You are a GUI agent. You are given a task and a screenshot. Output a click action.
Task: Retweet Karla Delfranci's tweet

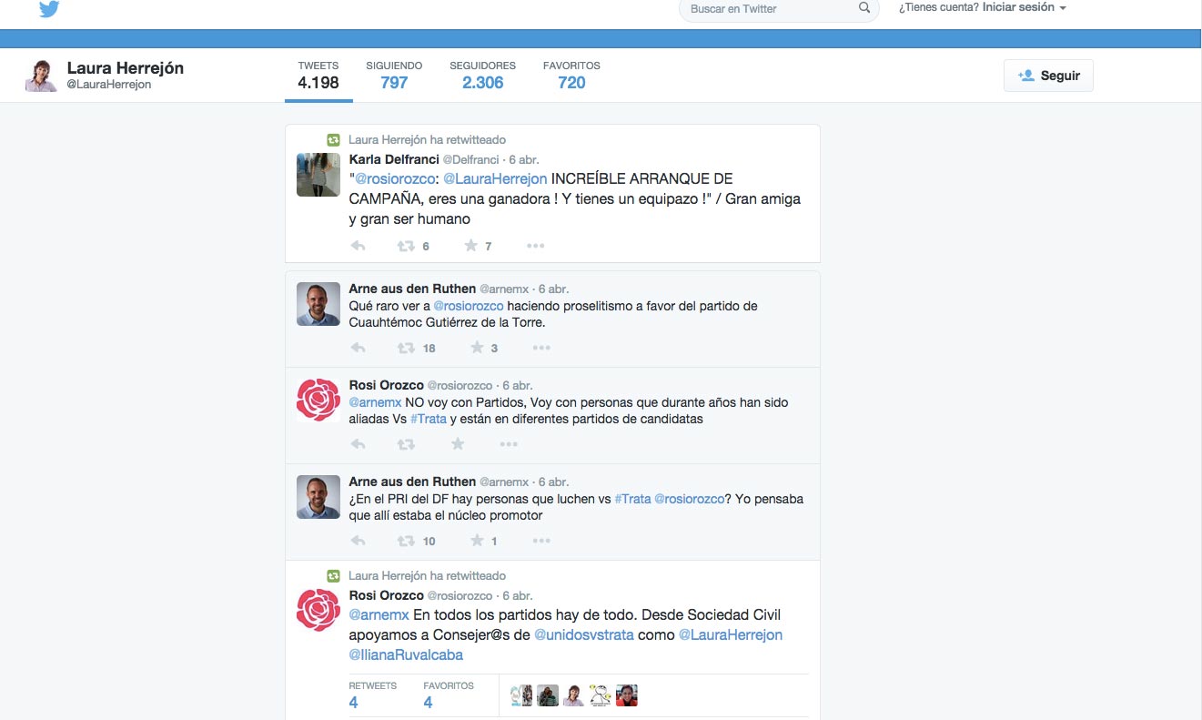pos(406,246)
